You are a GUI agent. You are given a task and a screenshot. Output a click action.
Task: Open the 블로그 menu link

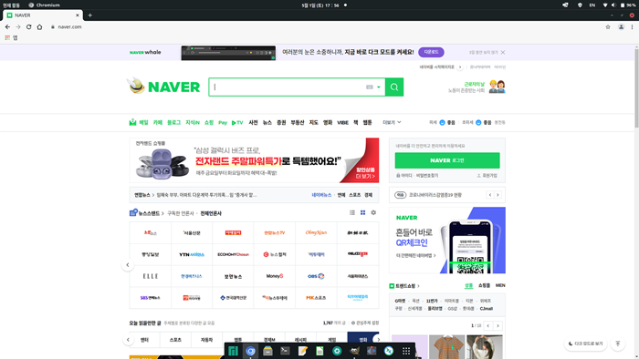173,122
